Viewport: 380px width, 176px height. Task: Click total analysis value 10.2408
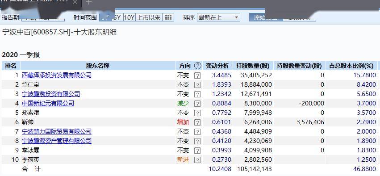[x=220, y=169]
